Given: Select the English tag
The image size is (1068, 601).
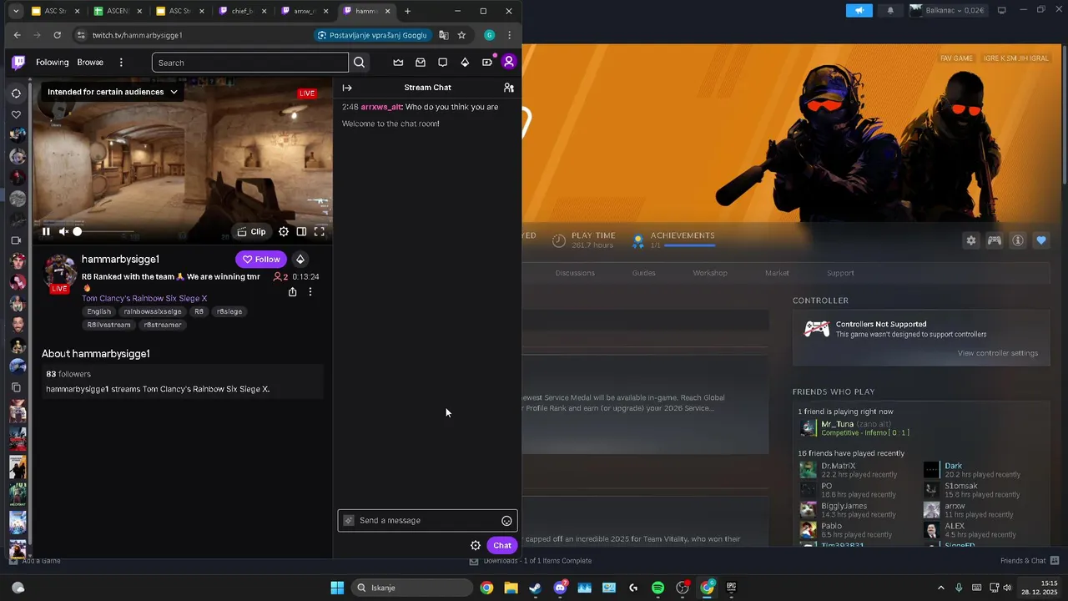Looking at the screenshot, I should point(99,311).
